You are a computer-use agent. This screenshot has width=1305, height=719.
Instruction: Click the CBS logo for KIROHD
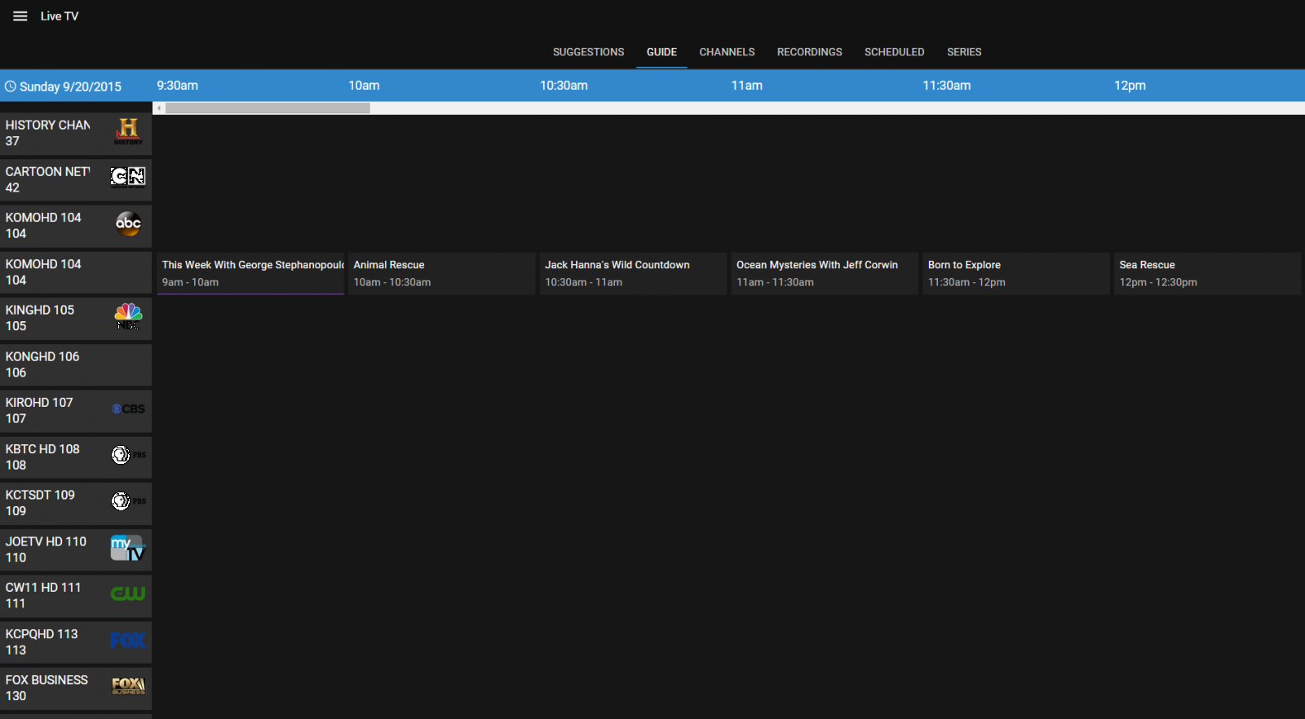coord(128,409)
